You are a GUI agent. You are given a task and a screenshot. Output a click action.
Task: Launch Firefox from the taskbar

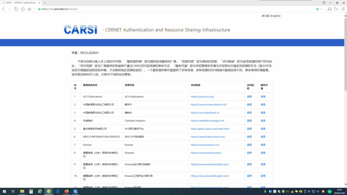(x=66, y=191)
